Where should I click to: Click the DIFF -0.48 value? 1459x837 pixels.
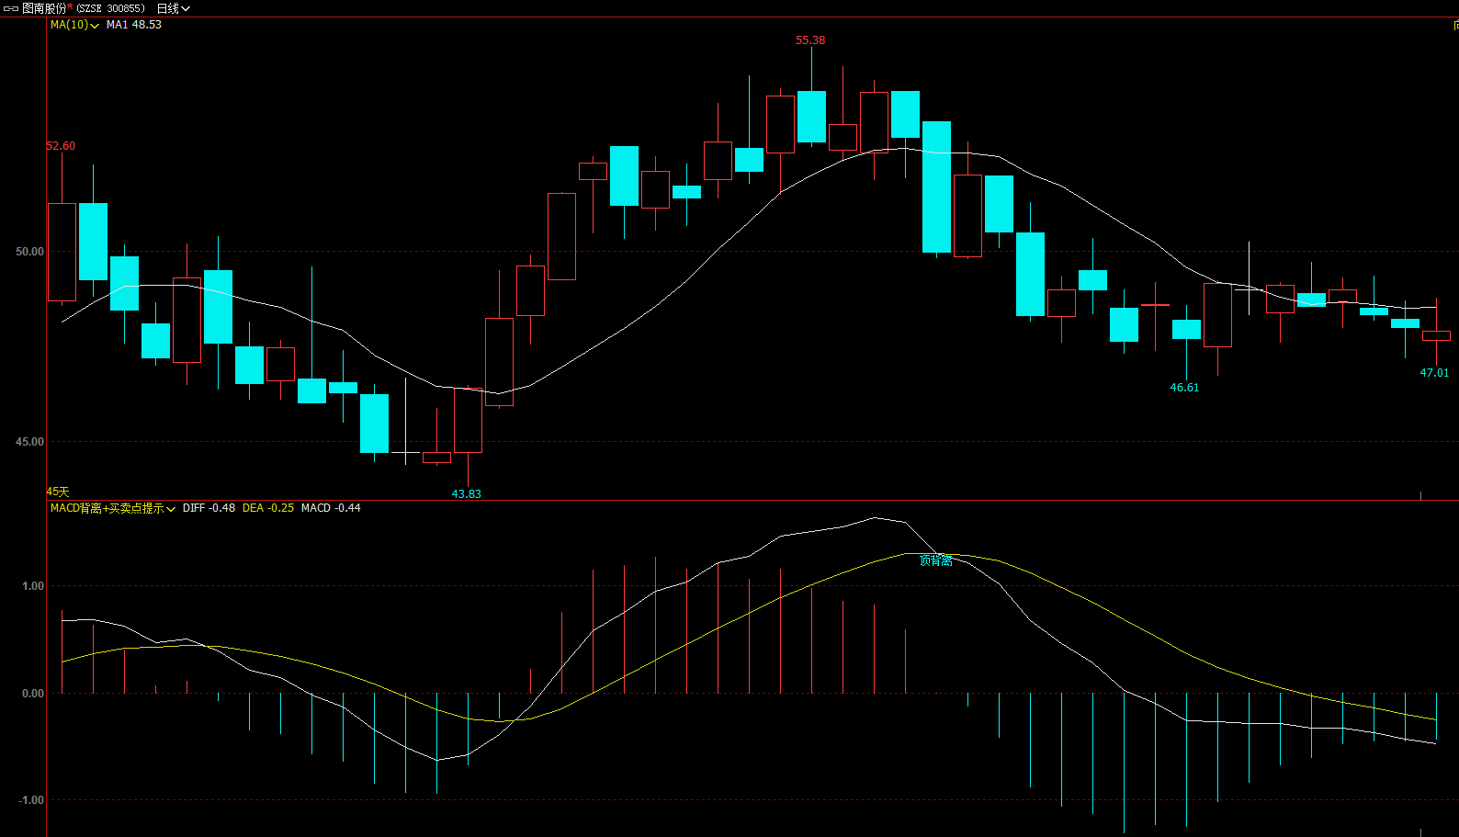[x=209, y=508]
